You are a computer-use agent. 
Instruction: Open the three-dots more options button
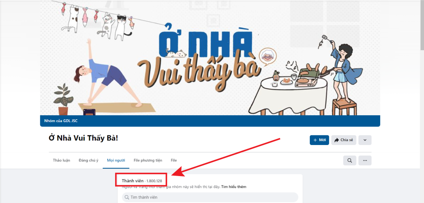click(x=365, y=160)
